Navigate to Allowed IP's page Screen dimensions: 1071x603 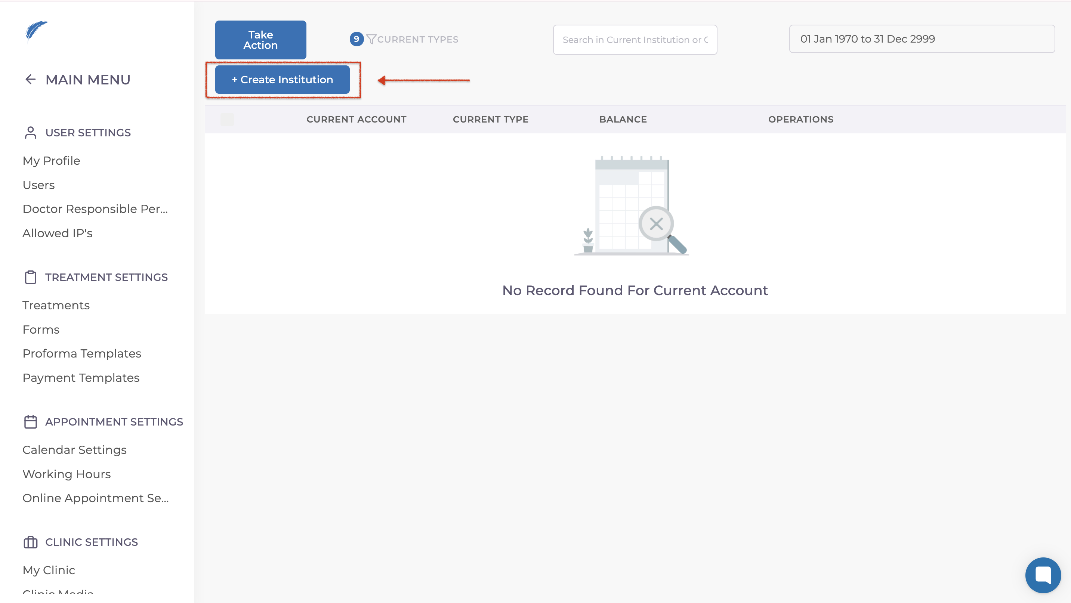[58, 233]
